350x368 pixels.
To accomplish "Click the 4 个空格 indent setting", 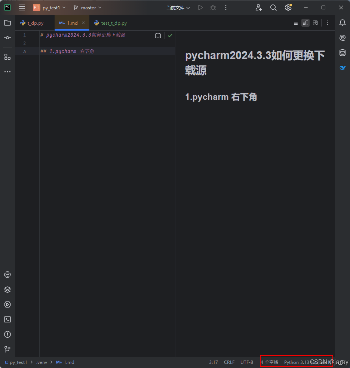I will [x=270, y=362].
